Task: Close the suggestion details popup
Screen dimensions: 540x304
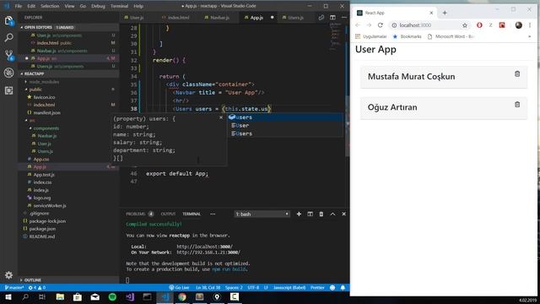Action: coord(221,117)
